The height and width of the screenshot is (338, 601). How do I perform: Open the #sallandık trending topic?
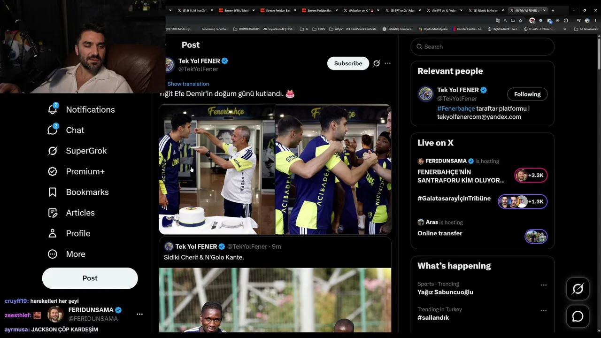[x=433, y=318]
